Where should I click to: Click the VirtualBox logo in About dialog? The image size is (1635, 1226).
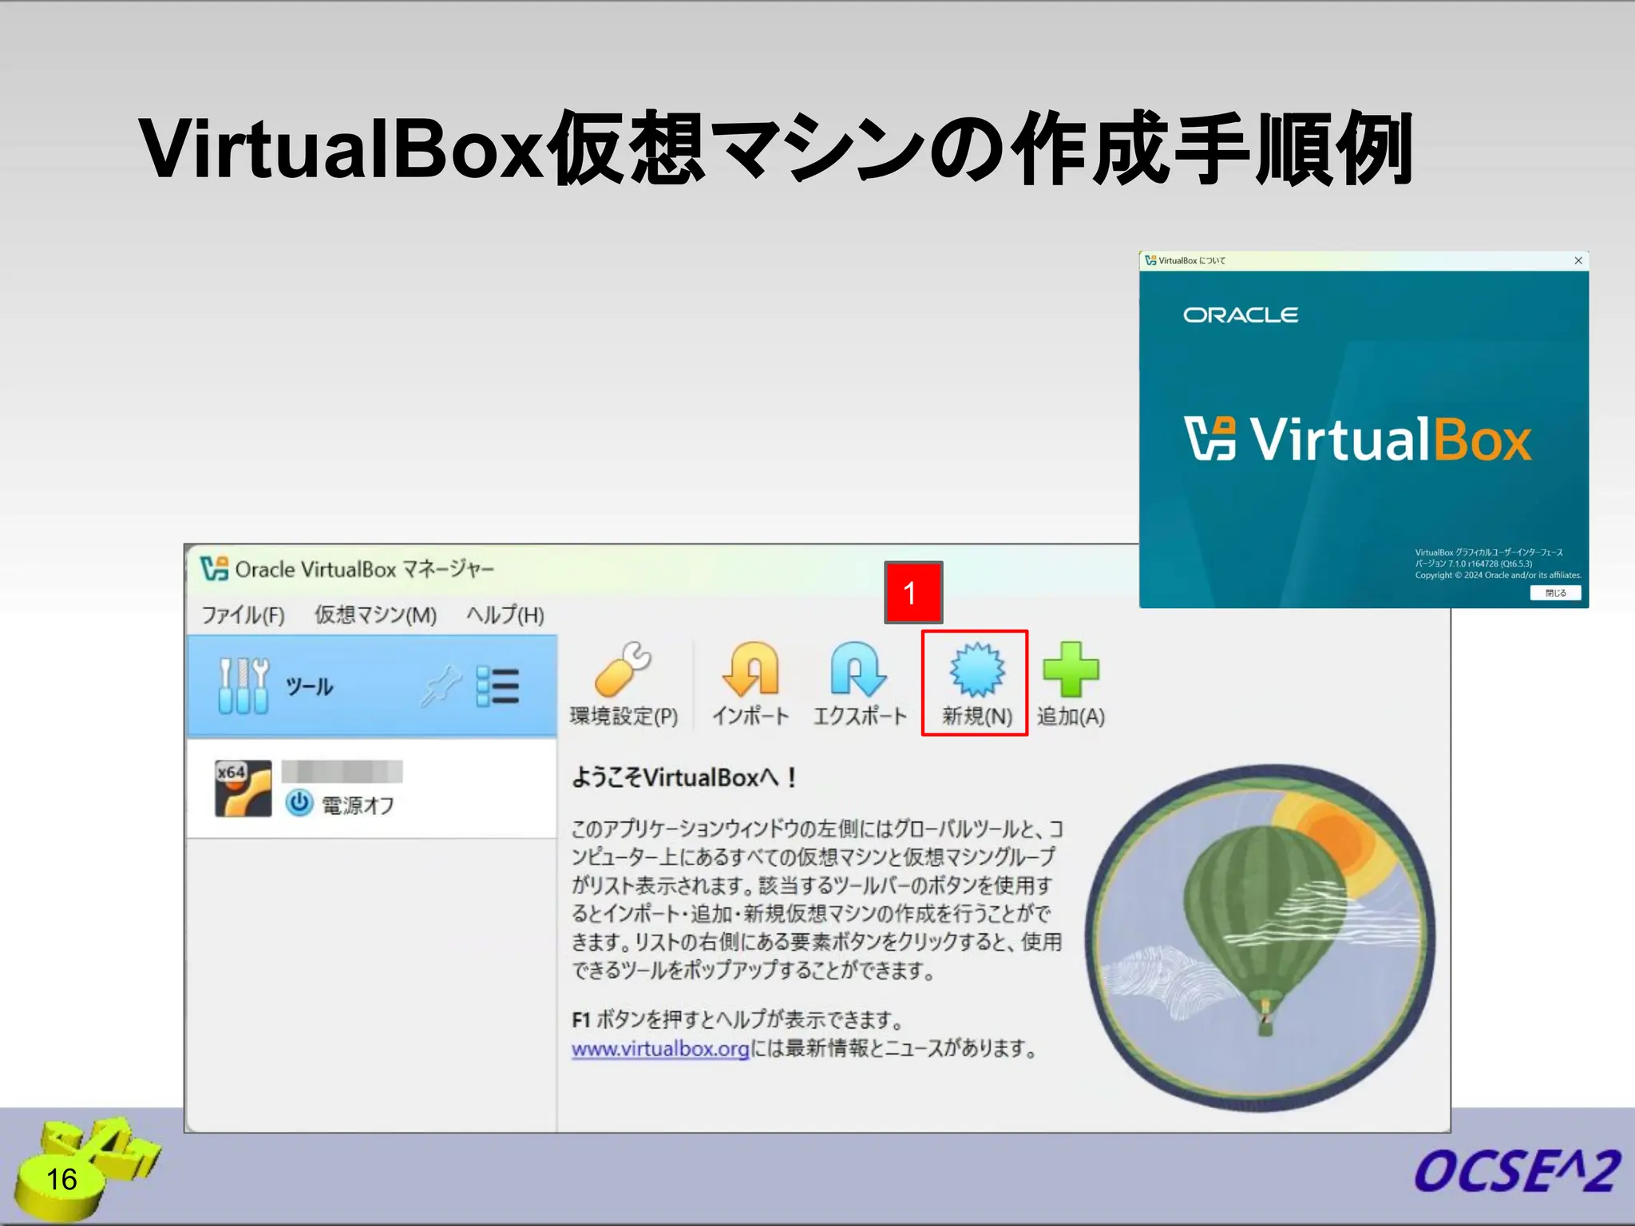click(x=1357, y=439)
